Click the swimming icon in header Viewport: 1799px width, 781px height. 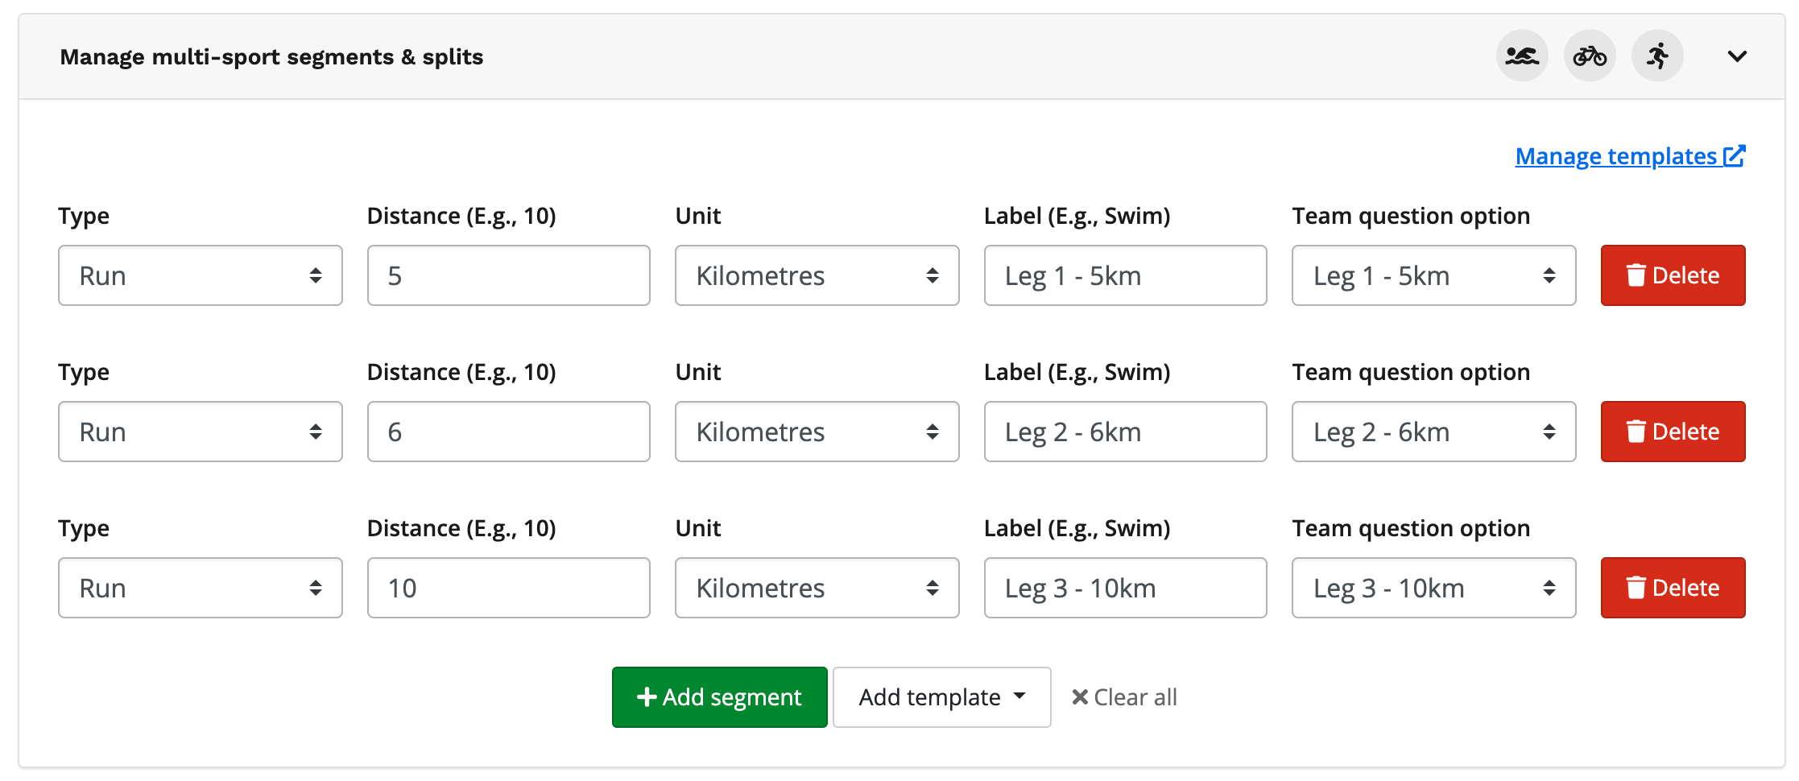(x=1522, y=56)
